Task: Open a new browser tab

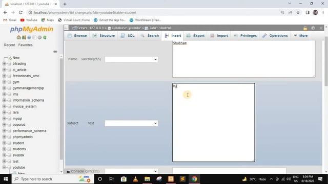Action: (x=65, y=4)
